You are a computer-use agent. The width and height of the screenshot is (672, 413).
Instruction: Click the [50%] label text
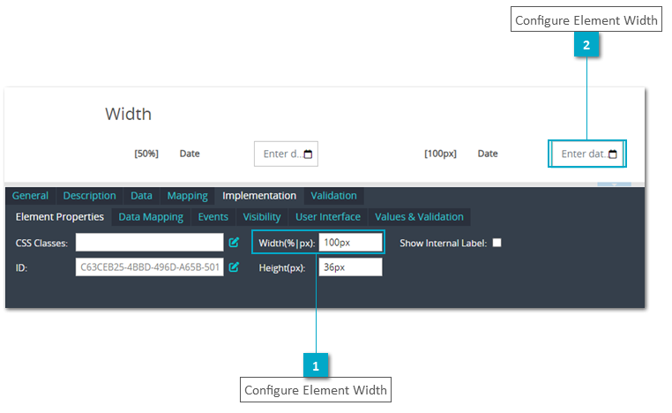146,154
